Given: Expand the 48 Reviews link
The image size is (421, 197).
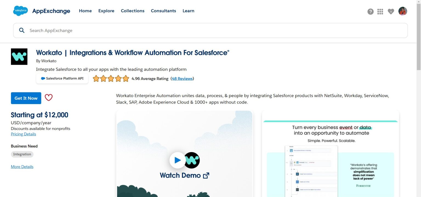Looking at the screenshot, I should click(x=182, y=79).
